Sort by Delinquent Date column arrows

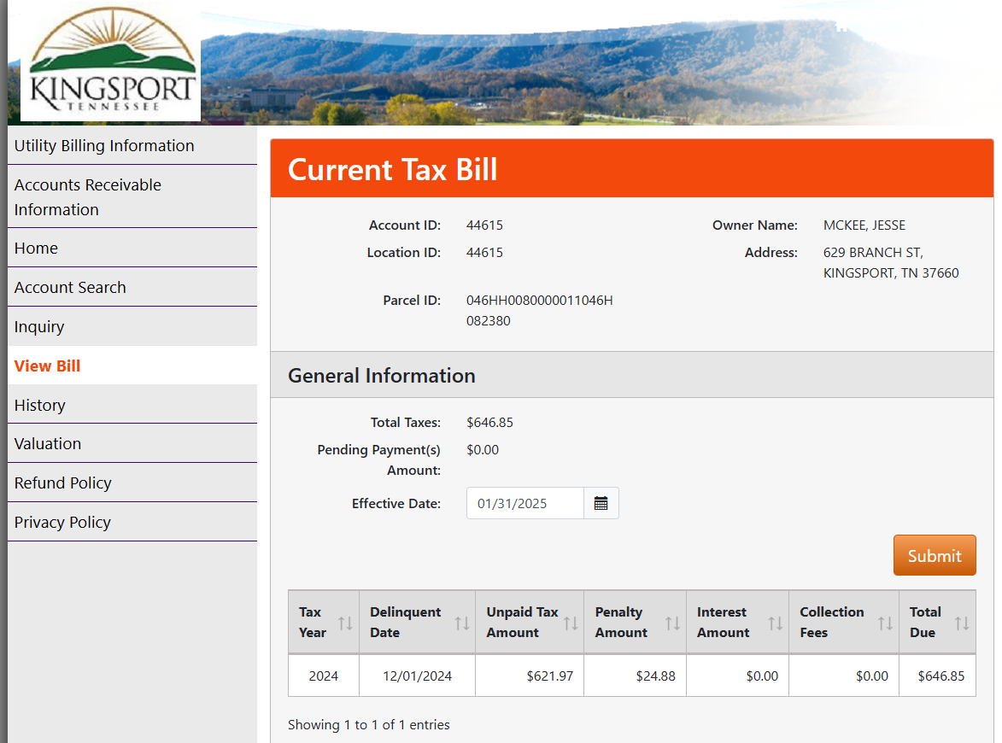coord(461,623)
